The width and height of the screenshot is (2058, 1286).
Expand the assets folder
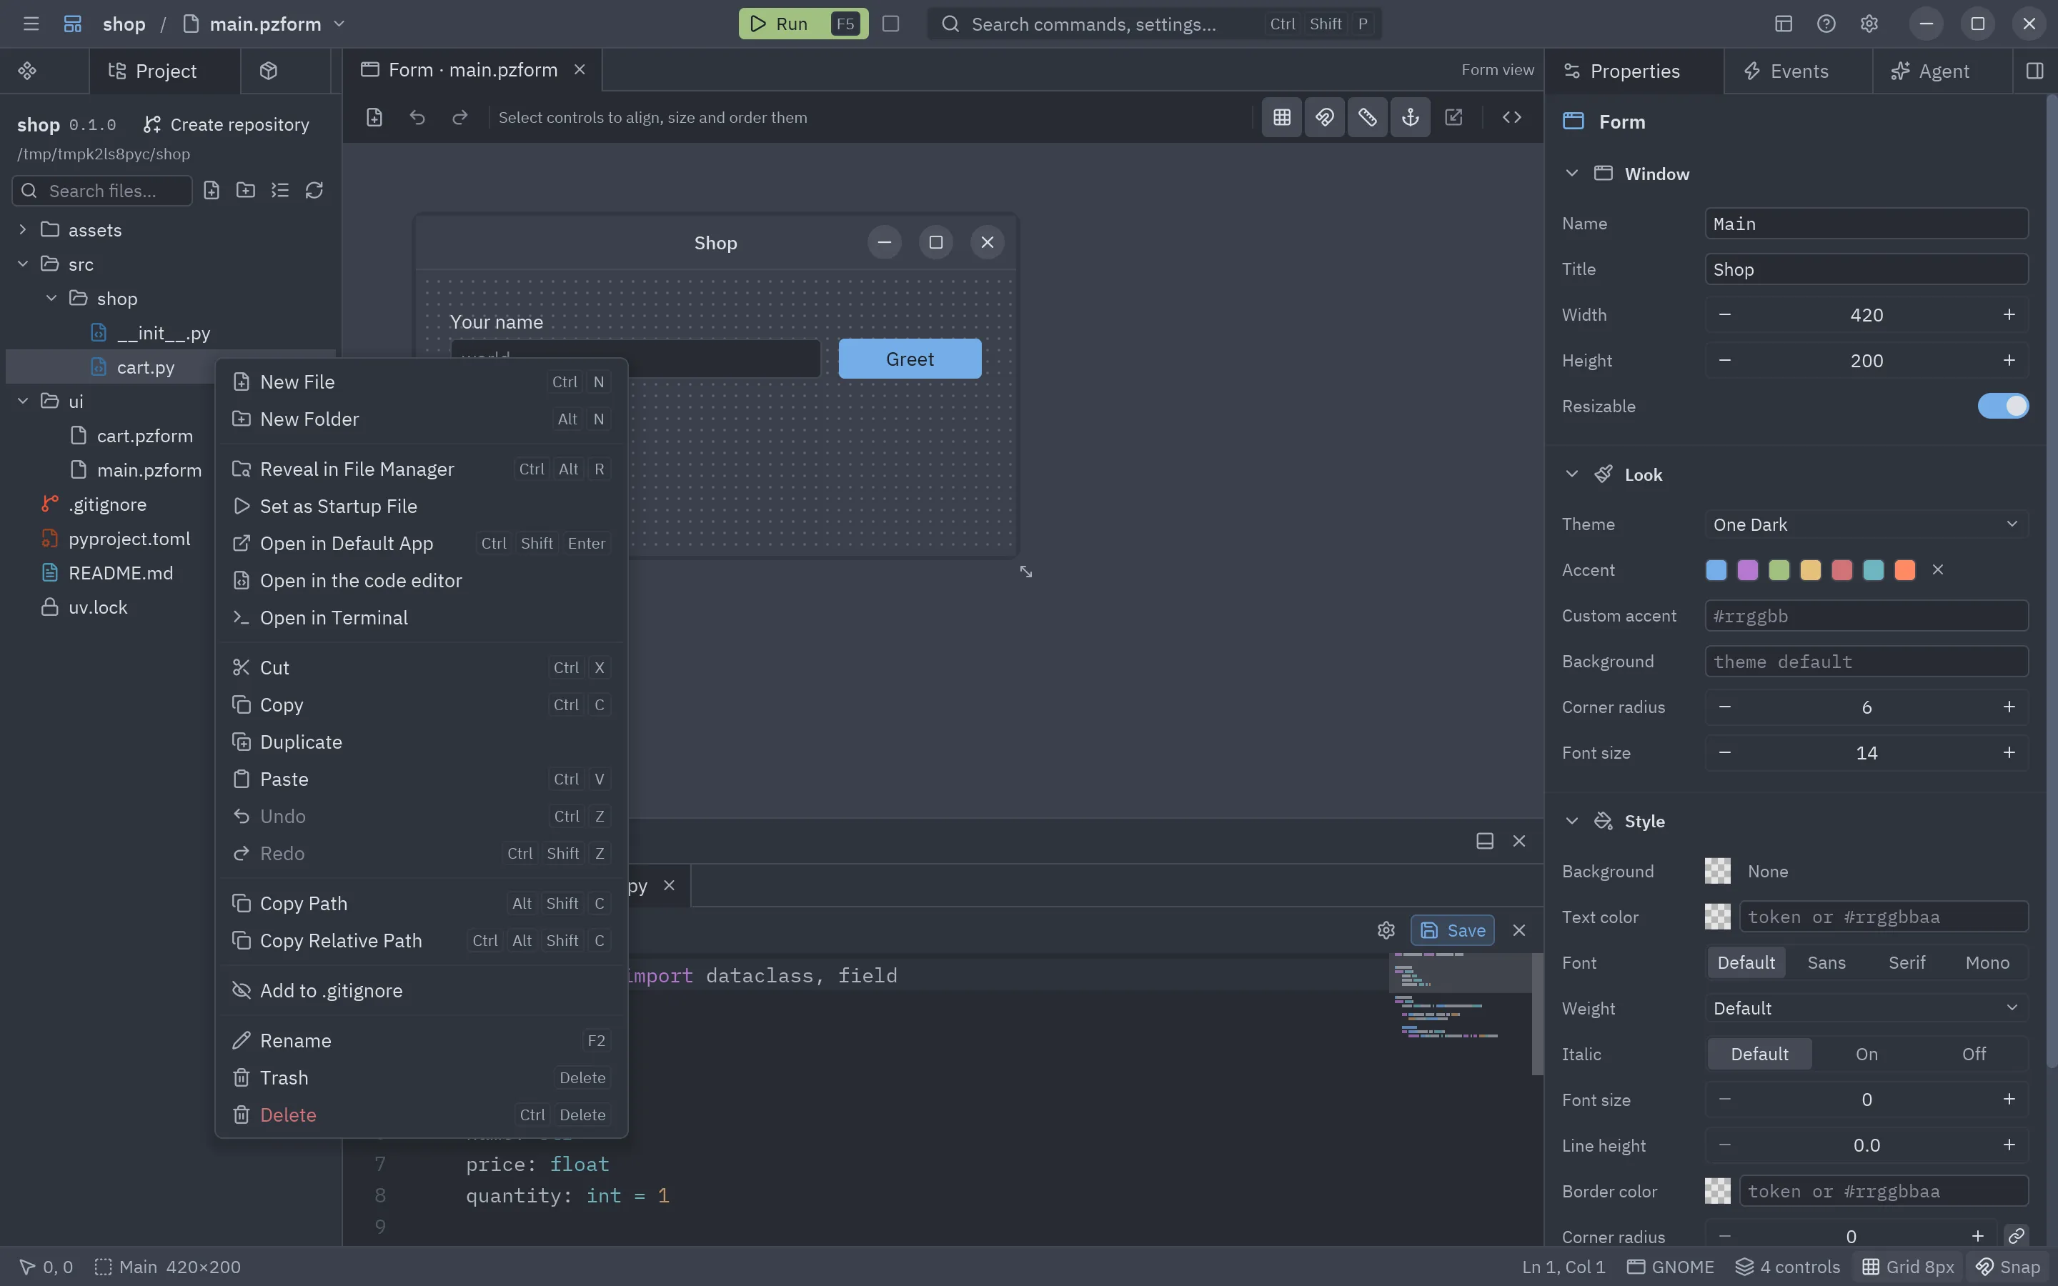pos(23,229)
